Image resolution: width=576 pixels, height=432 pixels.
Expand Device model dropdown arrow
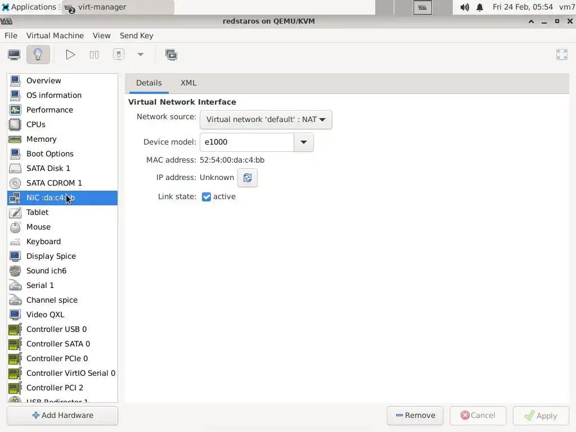[303, 142]
